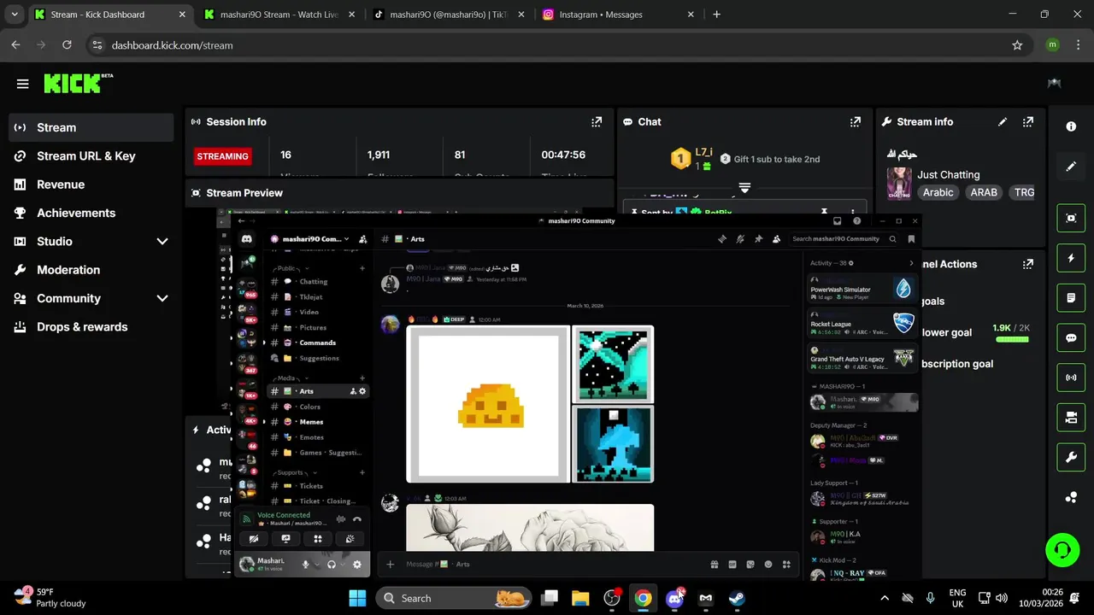Go to Drops & rewards in the sidebar

[91, 326]
